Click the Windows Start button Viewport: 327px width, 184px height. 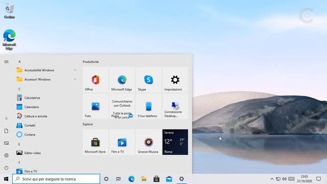pyautogui.click(x=6, y=179)
